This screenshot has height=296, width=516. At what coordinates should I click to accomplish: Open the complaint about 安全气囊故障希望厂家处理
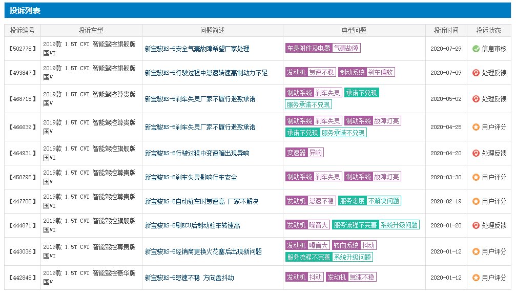197,49
